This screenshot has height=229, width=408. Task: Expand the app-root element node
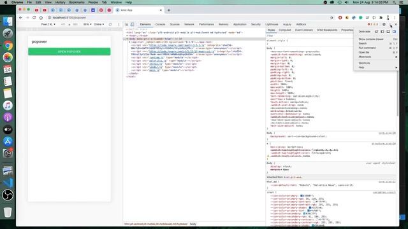click(129, 42)
